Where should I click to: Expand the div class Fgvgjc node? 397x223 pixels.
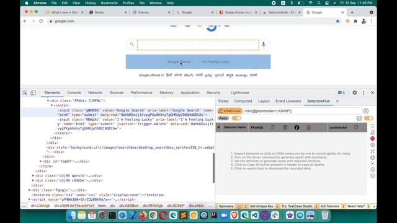[x=29, y=190]
